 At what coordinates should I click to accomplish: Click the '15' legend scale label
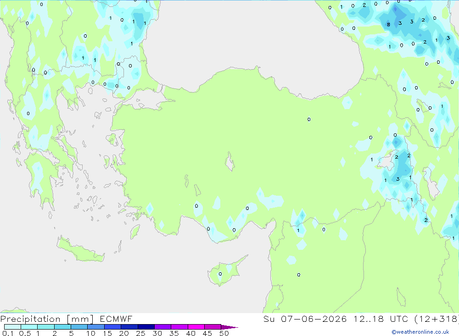[107, 333]
